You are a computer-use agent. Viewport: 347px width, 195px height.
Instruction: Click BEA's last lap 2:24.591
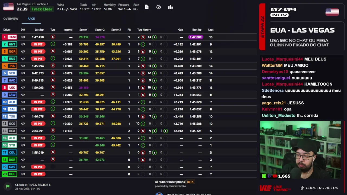click(38, 131)
